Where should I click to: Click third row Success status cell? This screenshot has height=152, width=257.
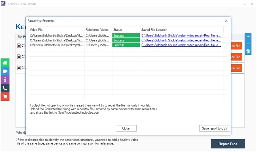[126, 45]
